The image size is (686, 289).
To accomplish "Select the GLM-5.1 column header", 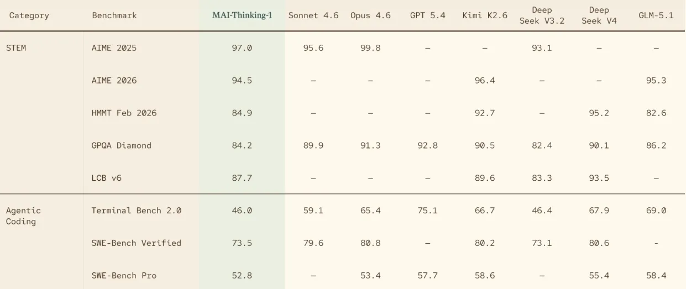I will click(x=656, y=15).
